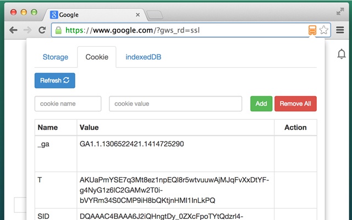This screenshot has width=352, height=220.
Task: Open the orange storage extension icon
Action: point(312,30)
